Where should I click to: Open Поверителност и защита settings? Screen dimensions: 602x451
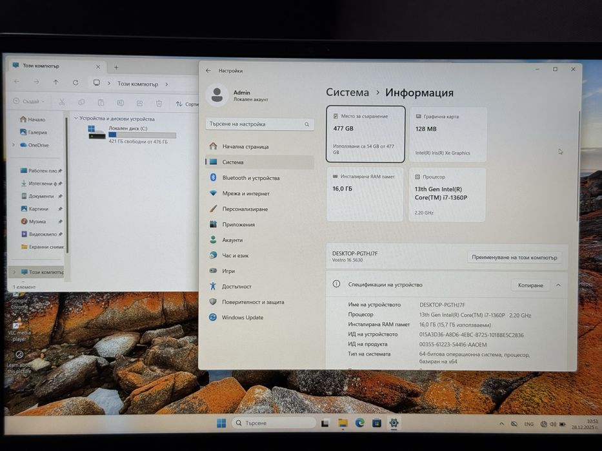259,302
